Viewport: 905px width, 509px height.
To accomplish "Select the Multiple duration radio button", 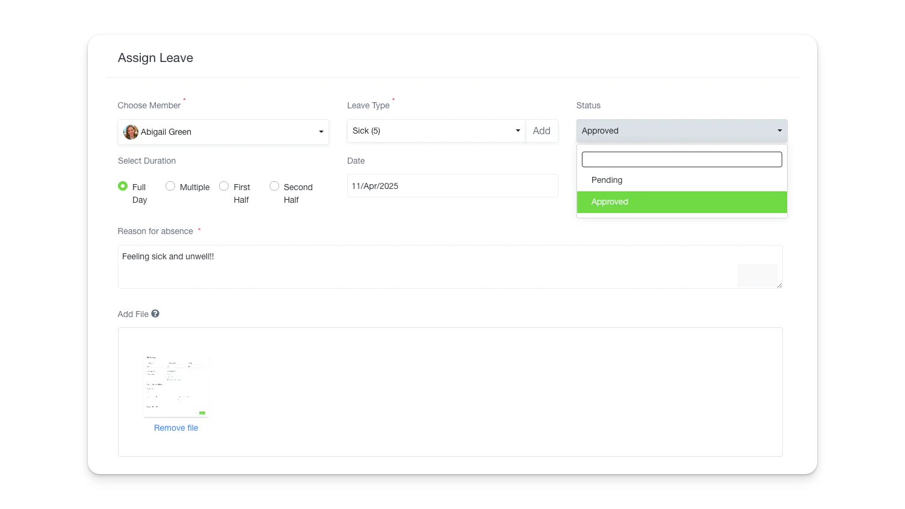I will (170, 187).
